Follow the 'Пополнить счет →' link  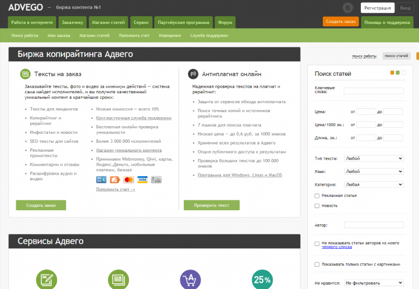click(x=116, y=189)
